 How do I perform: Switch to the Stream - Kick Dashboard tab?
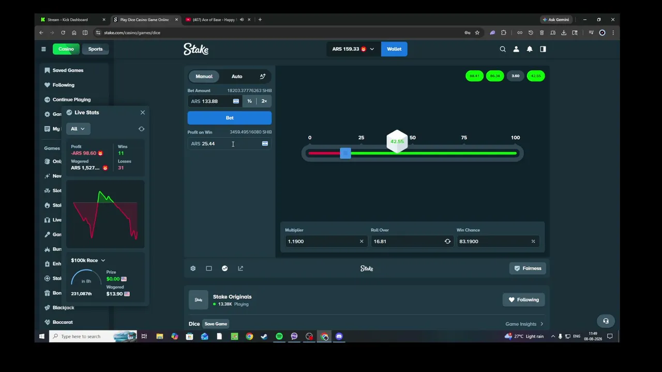click(x=73, y=20)
